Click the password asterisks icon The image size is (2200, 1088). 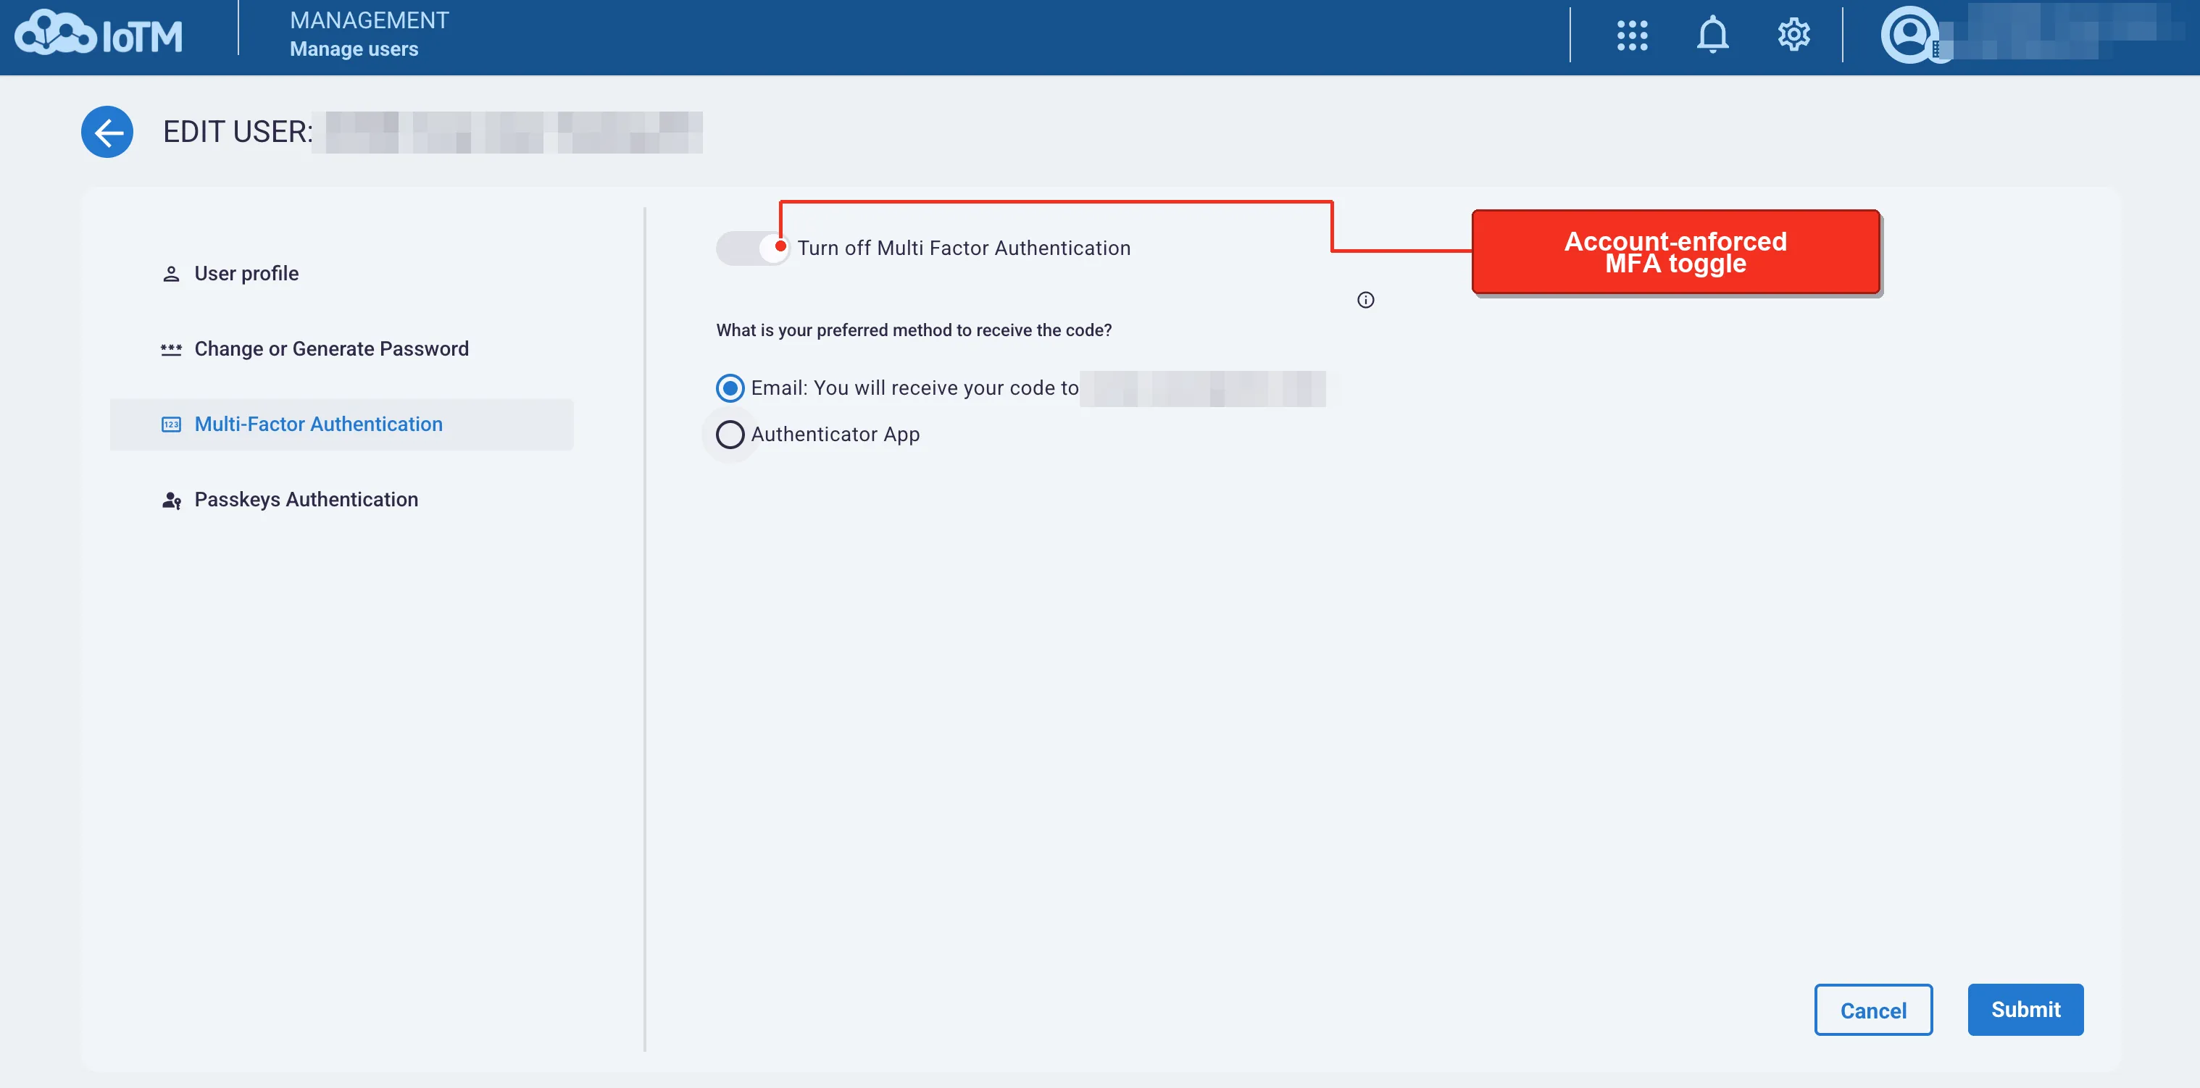[x=171, y=349]
